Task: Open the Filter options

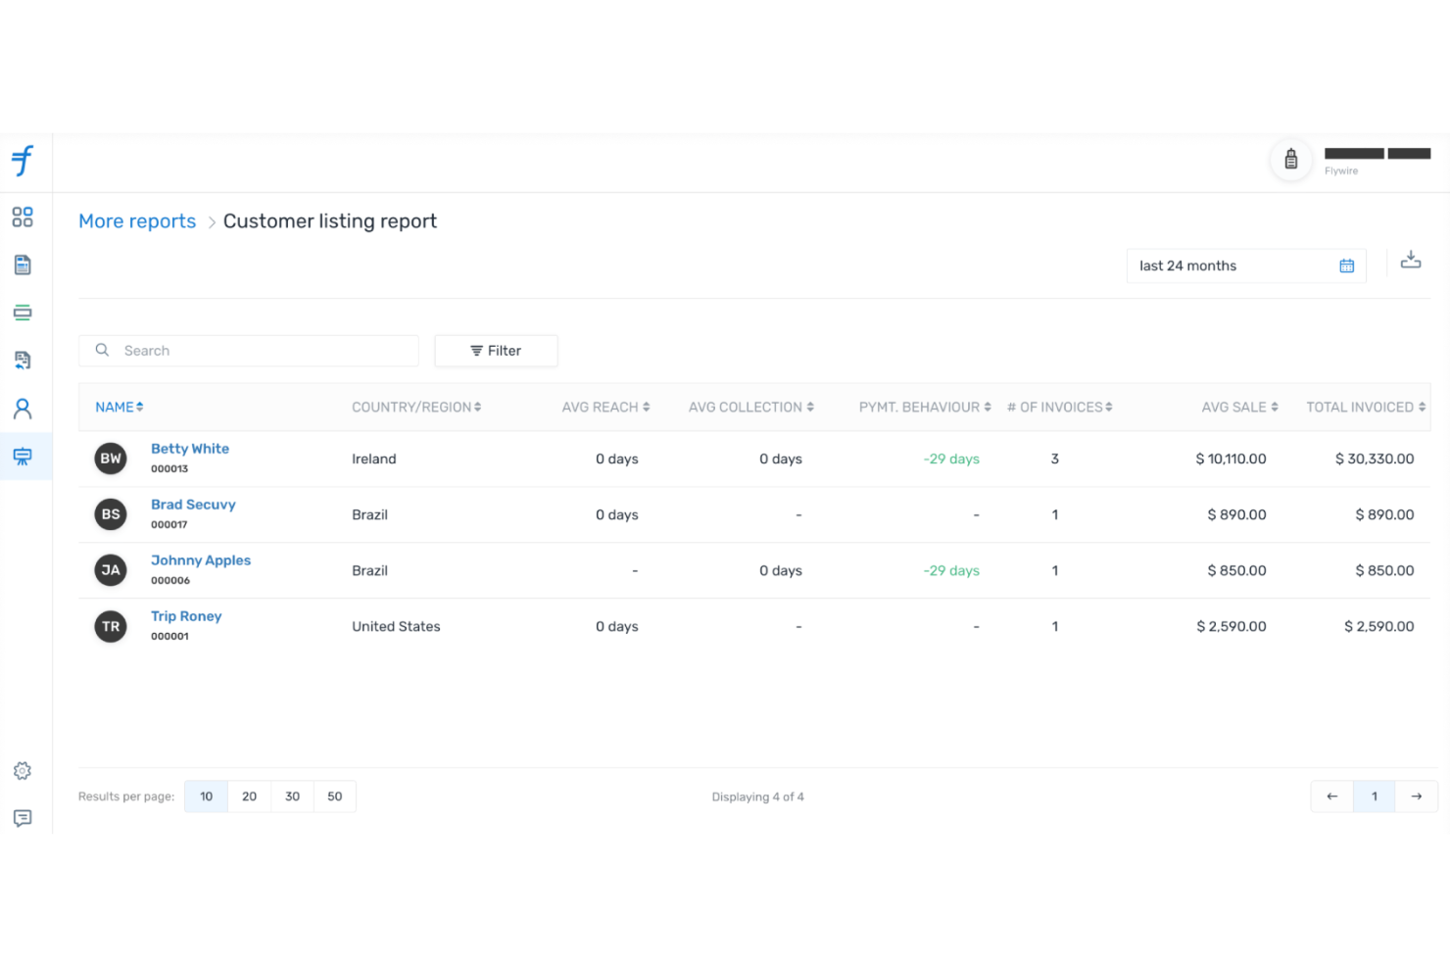Action: click(496, 350)
